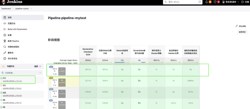Click the user avatar icon in header
Screen dimensions: 250x109
pos(223,2)
